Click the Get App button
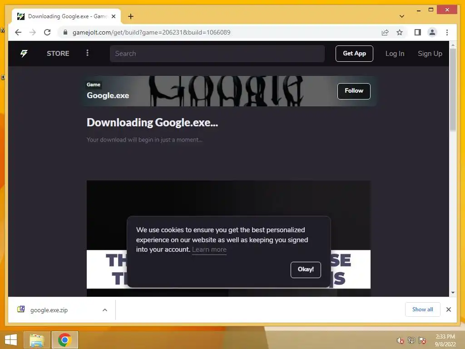The image size is (465, 349). [354, 54]
